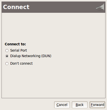Click the underlined F in Forward
Image resolution: width=107 pixels, height=110 pixels.
click(x=92, y=105)
